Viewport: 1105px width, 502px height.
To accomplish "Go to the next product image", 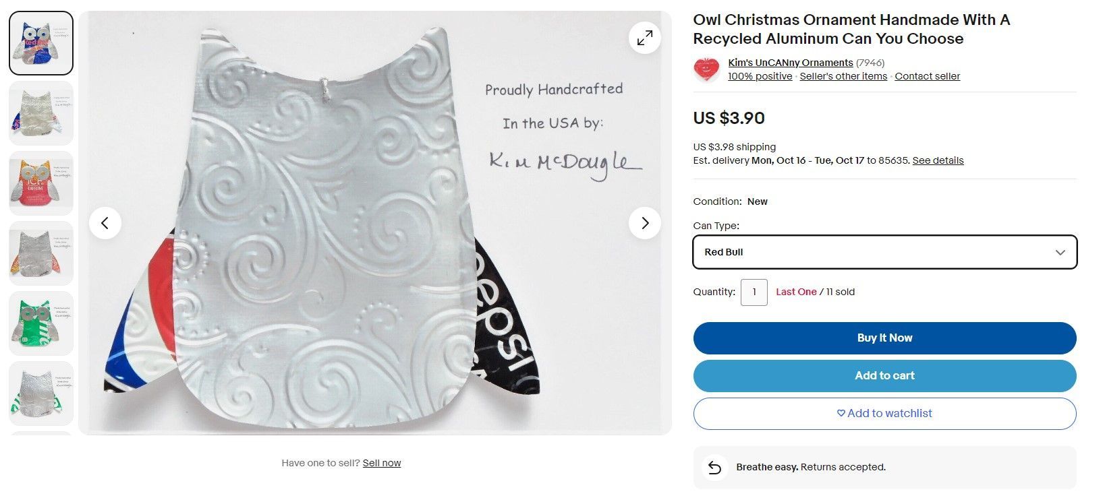I will coord(645,223).
